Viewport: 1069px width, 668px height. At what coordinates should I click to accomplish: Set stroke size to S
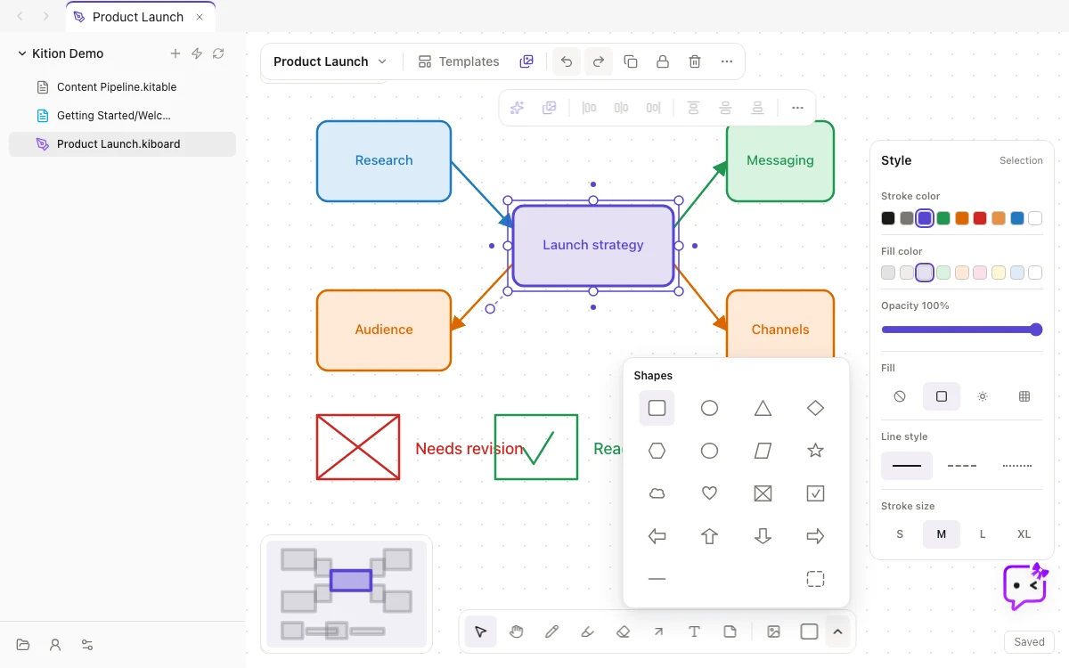[x=900, y=534]
